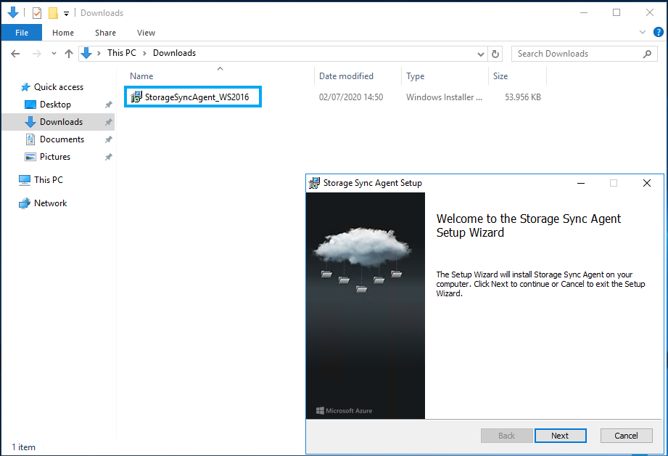Sort files by Date modified column
The image size is (668, 456).
coord(347,76)
